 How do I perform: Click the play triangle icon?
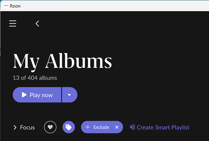pyautogui.click(x=24, y=95)
